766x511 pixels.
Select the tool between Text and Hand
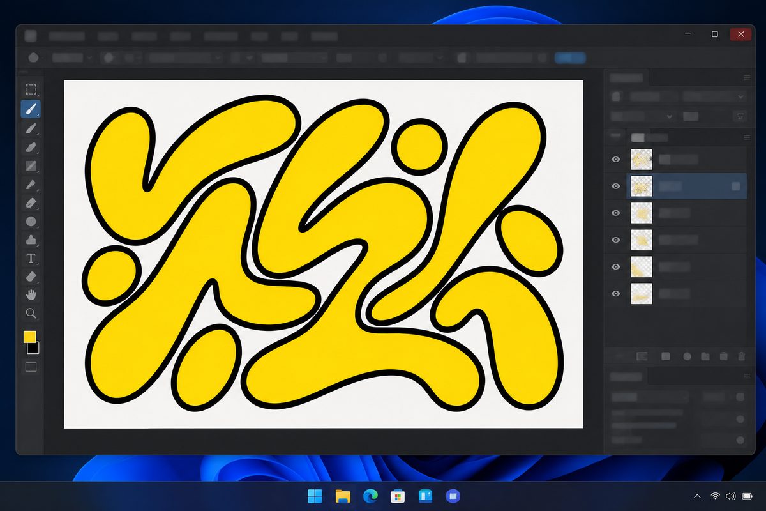tap(31, 277)
